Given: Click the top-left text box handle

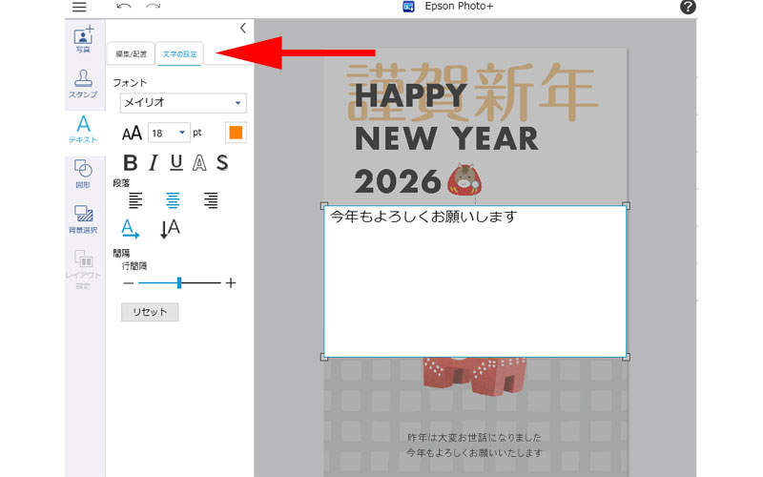Looking at the screenshot, I should pyautogui.click(x=324, y=206).
